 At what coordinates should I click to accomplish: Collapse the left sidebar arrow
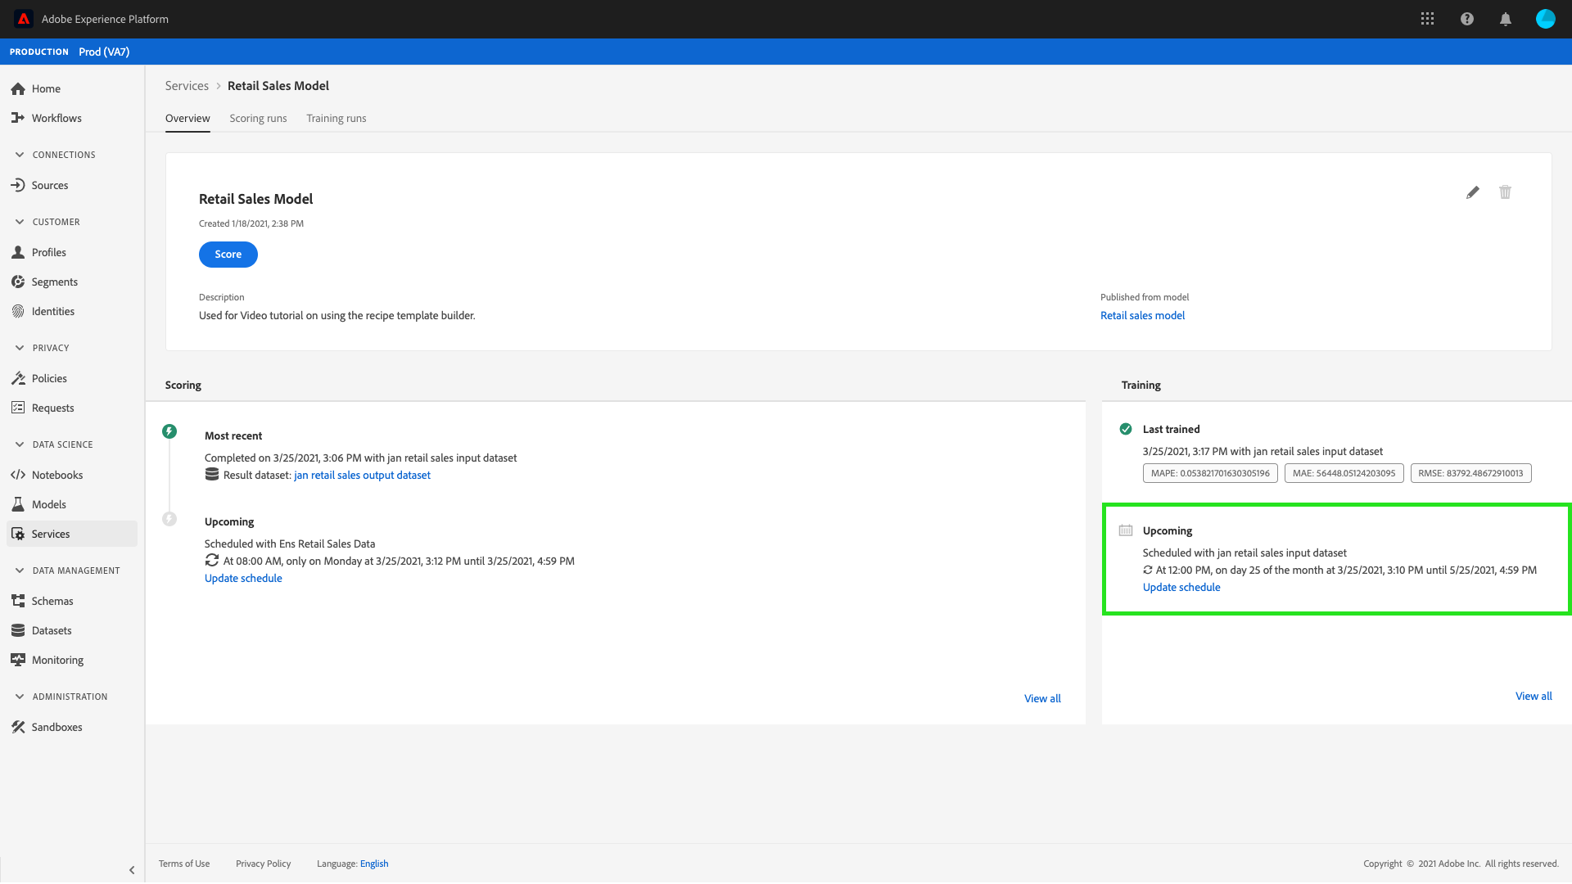point(132,870)
